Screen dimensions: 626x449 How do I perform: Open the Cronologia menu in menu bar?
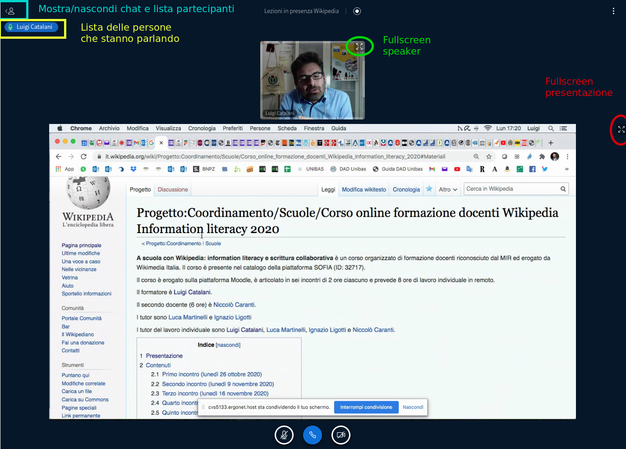click(202, 128)
